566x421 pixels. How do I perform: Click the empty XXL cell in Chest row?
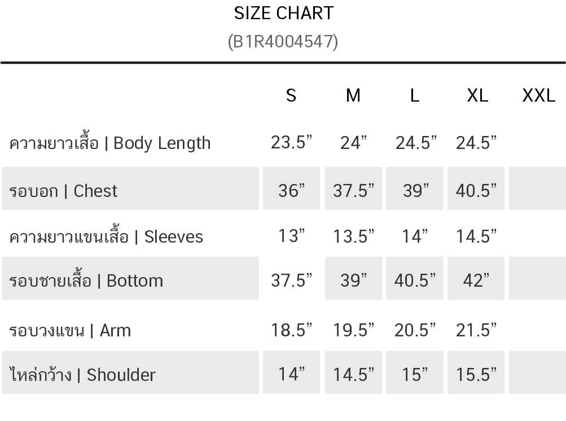(537, 189)
